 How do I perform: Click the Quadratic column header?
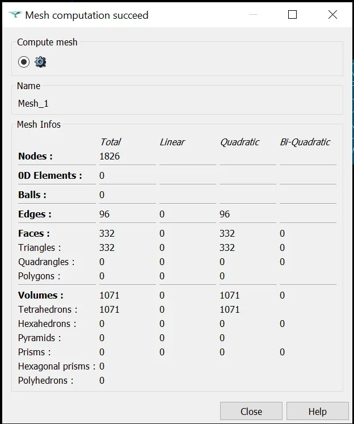(240, 142)
